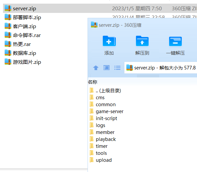Image resolution: width=197 pixels, height=172 pixels.
Task: Click the playback folder icon
Action: (x=92, y=139)
